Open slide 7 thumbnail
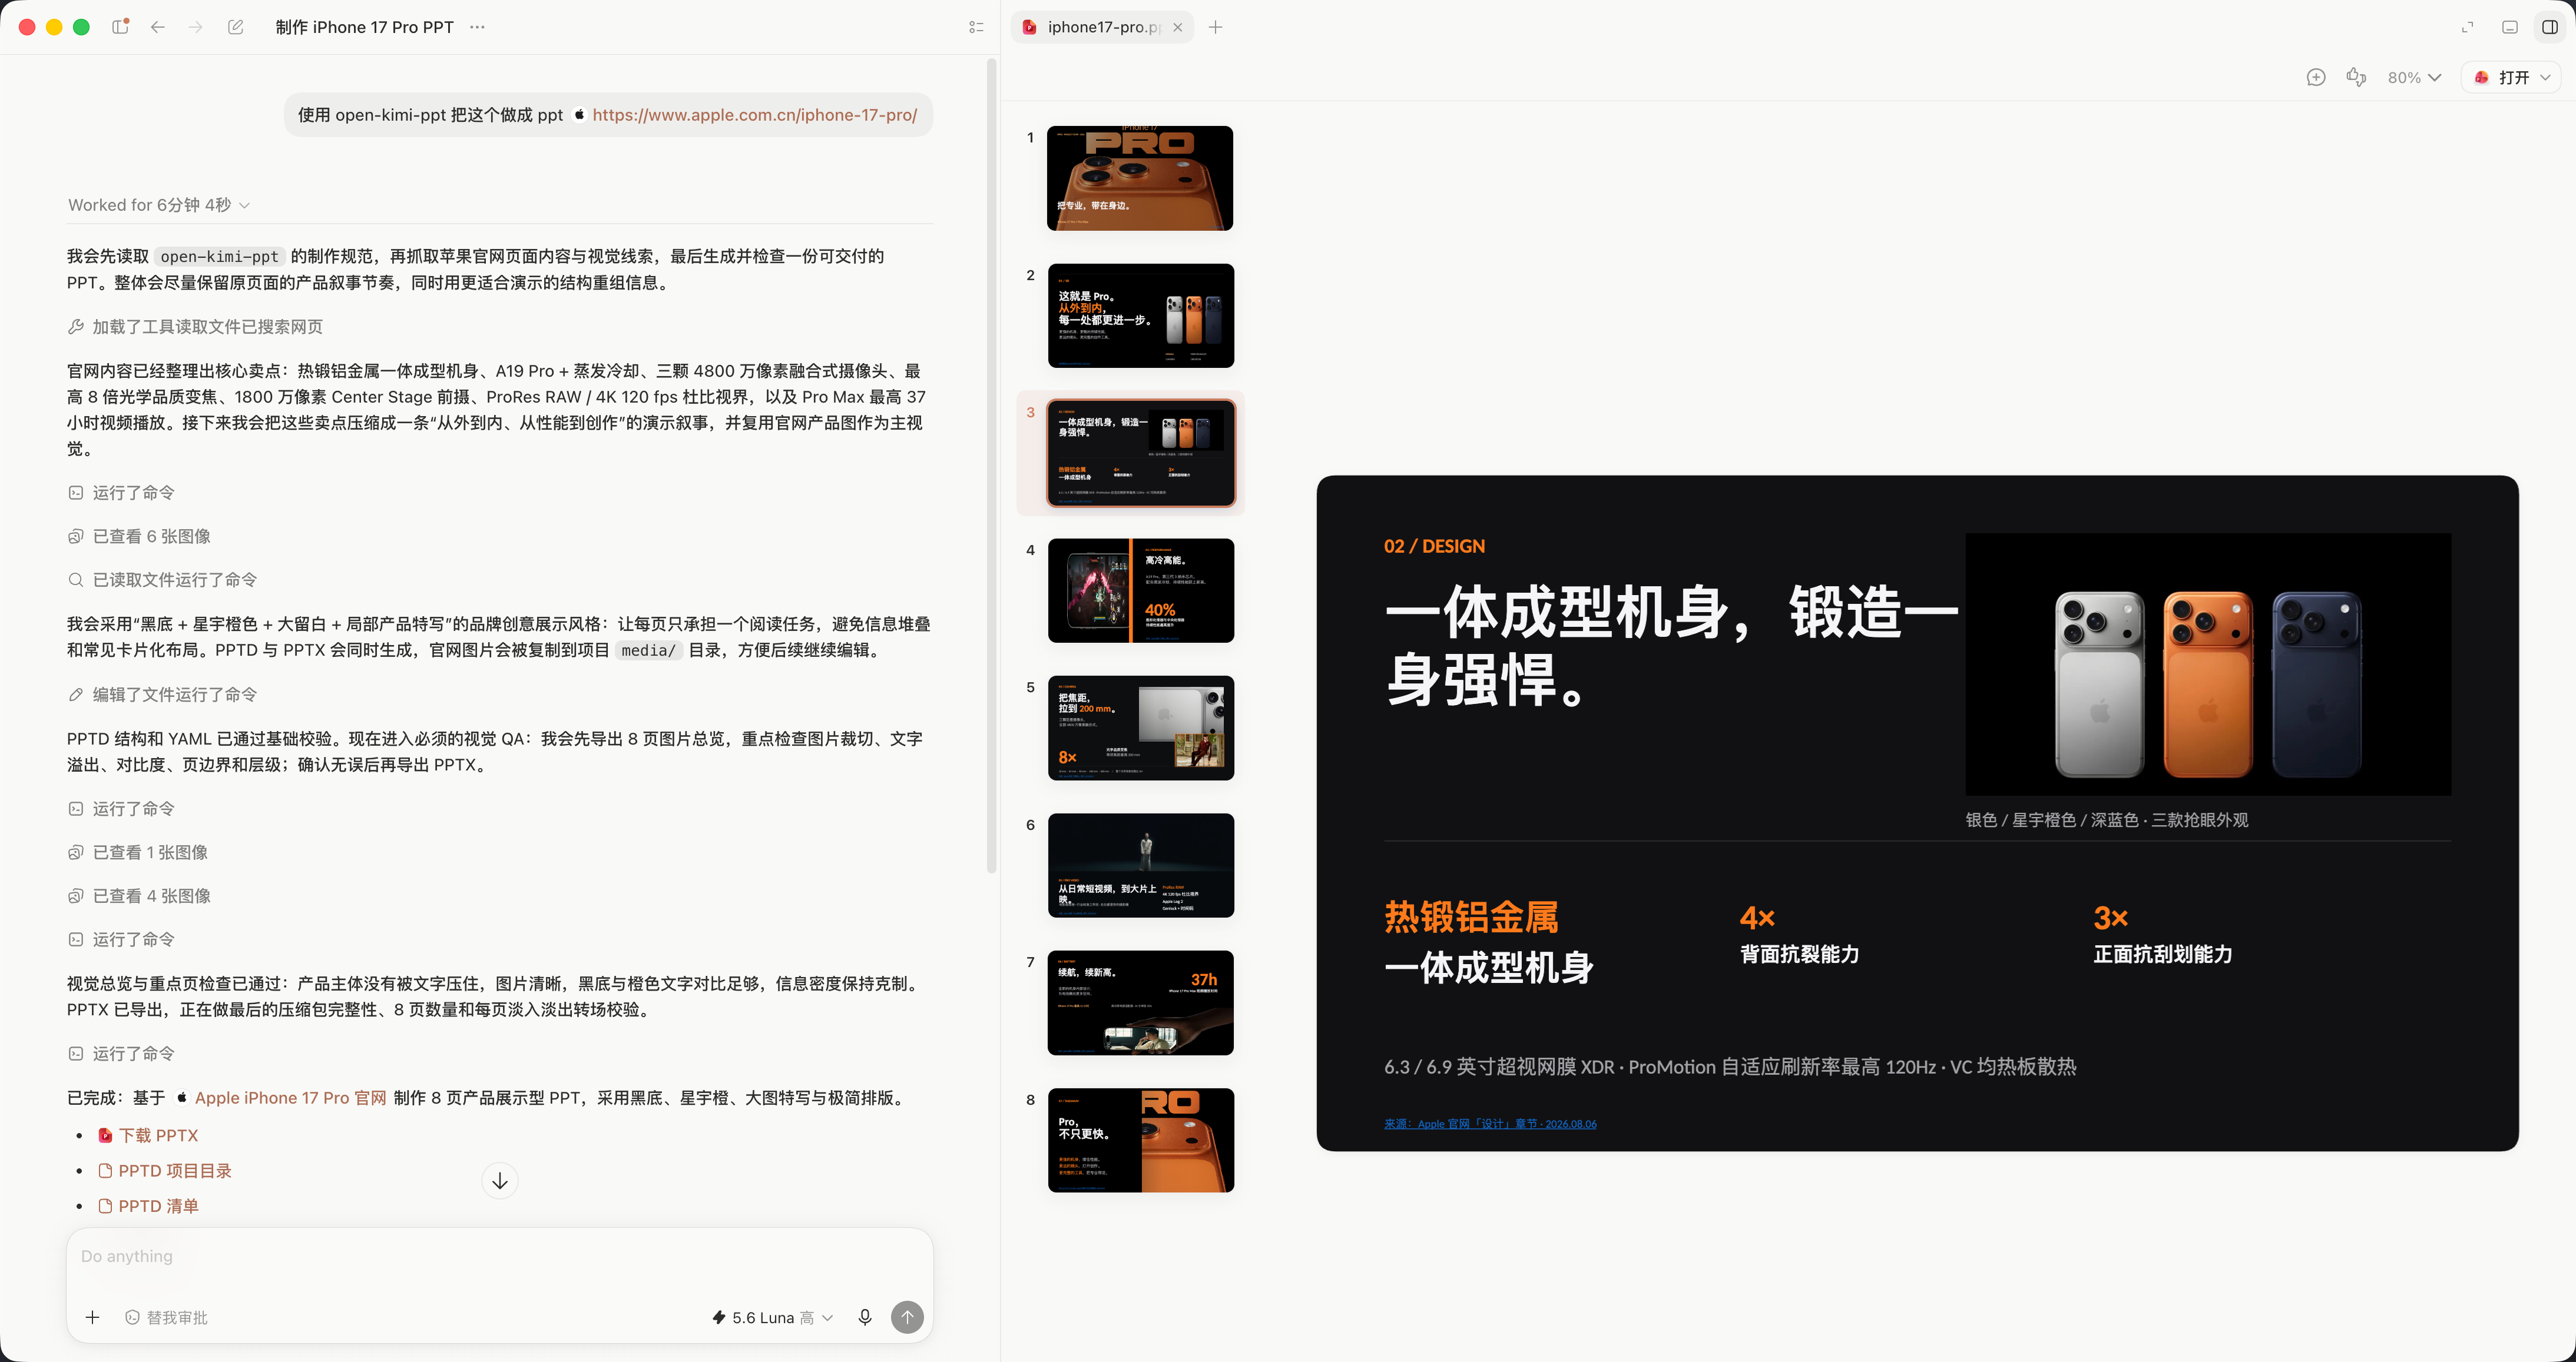The width and height of the screenshot is (2576, 1362). coord(1140,1002)
